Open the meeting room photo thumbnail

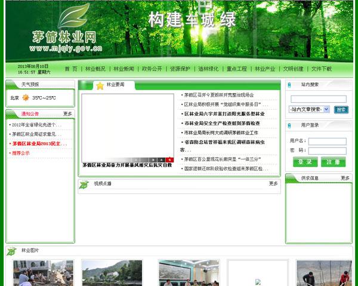(189, 273)
